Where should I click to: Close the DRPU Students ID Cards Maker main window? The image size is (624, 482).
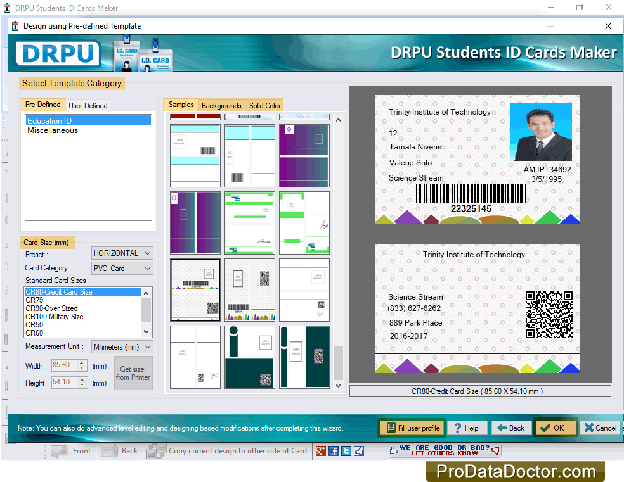click(609, 7)
